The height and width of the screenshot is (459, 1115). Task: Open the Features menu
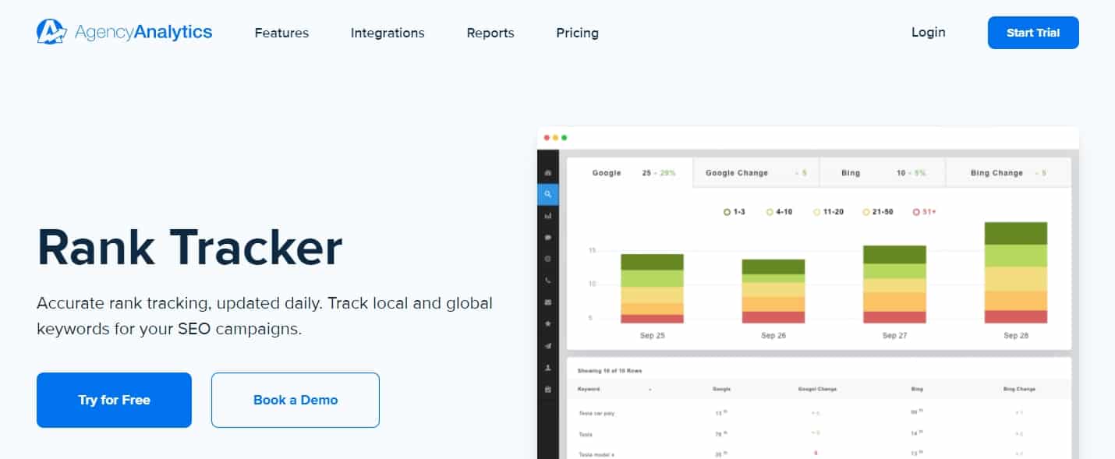281,33
